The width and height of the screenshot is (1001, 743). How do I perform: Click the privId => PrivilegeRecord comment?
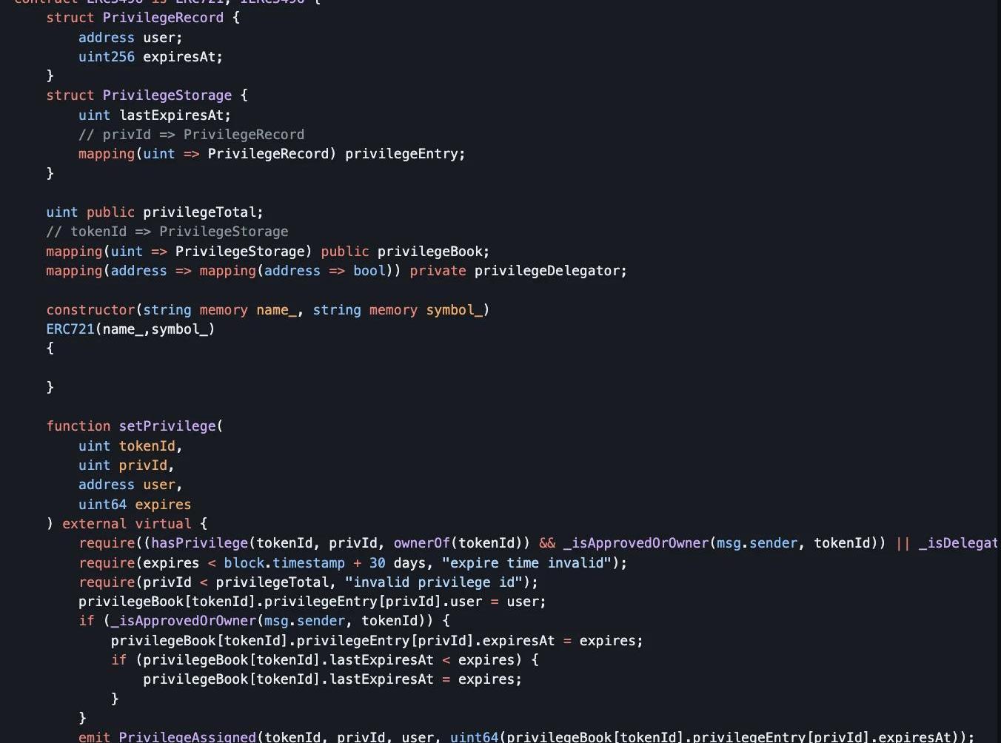click(x=191, y=135)
